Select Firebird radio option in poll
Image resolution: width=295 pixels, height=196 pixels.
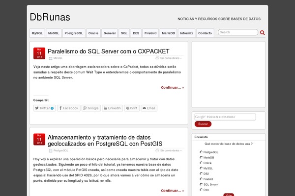pos(201,179)
